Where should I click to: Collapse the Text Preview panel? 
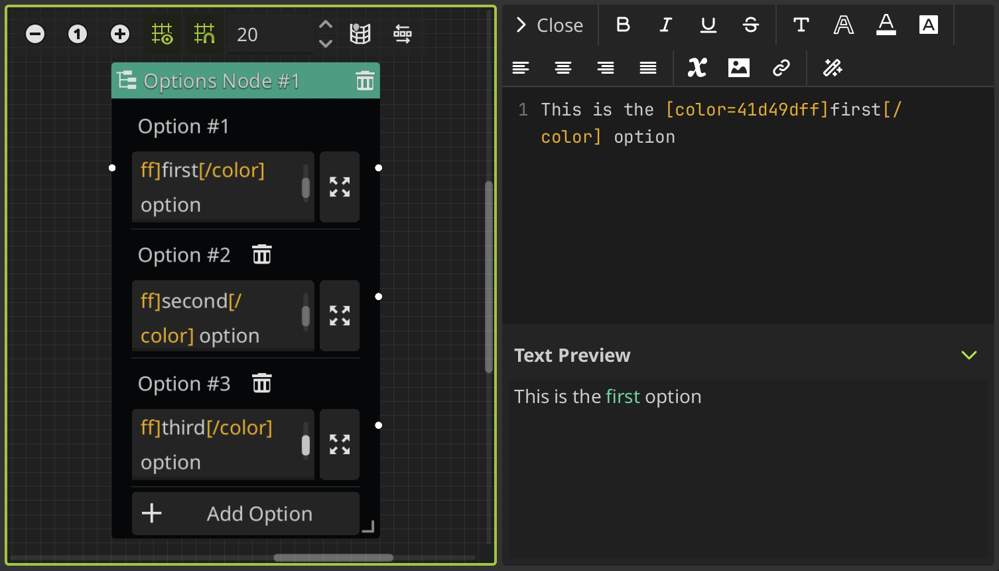pyautogui.click(x=969, y=355)
